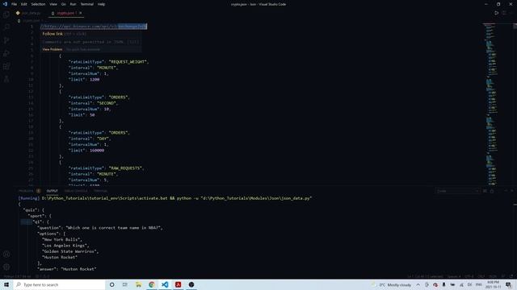The height and width of the screenshot is (290, 517).
Task: Open the View menu
Action: 53,4
